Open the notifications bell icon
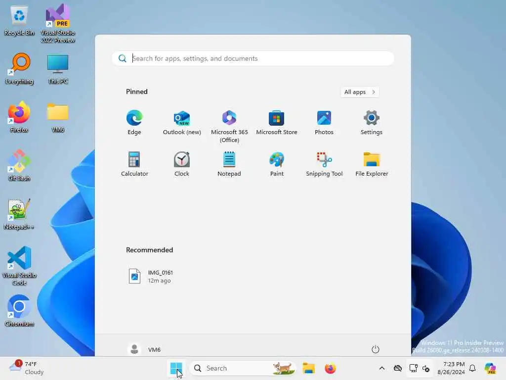This screenshot has height=380, width=506. [x=472, y=368]
